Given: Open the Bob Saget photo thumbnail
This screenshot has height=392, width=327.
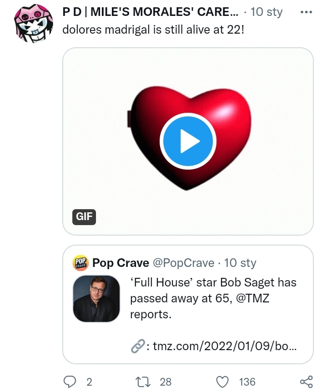Looking at the screenshot, I should [x=96, y=298].
